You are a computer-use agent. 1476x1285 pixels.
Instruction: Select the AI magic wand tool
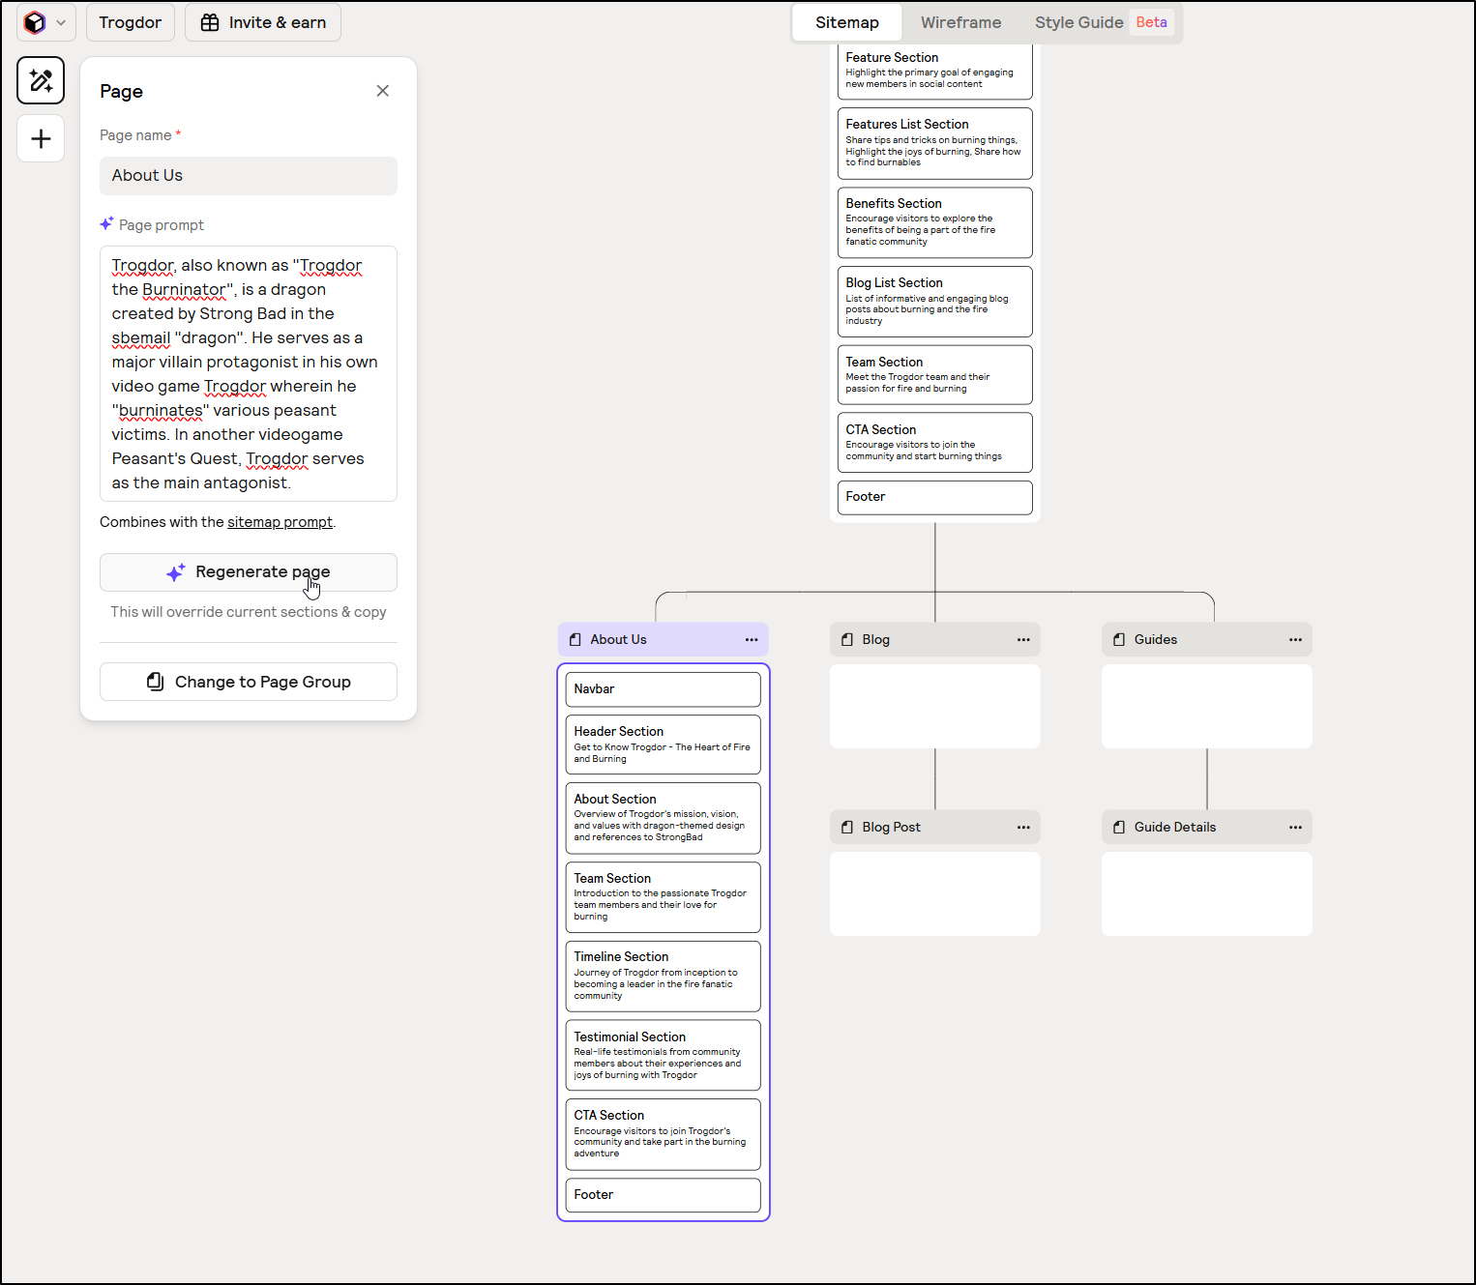point(41,80)
